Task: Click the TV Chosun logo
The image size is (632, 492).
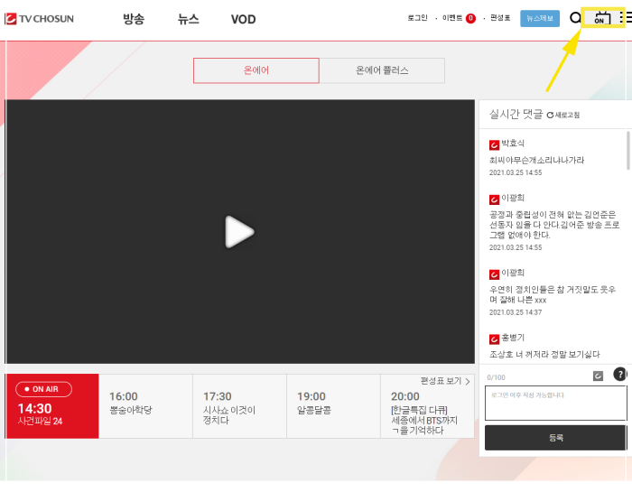Action: [39, 19]
